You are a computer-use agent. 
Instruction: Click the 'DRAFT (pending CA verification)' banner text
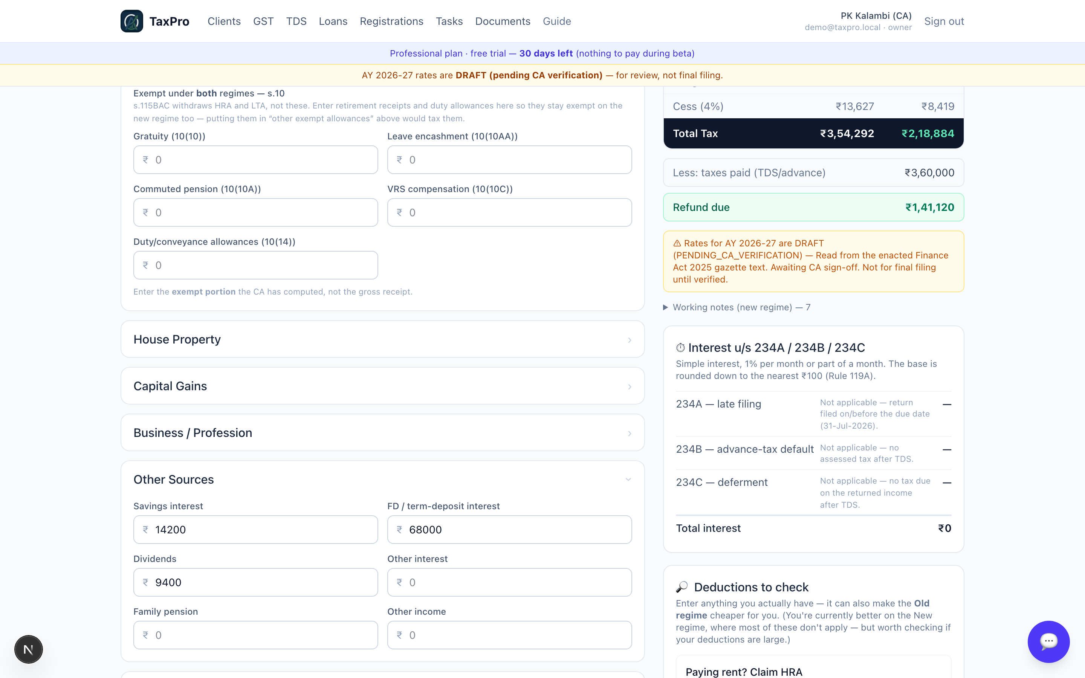529,75
